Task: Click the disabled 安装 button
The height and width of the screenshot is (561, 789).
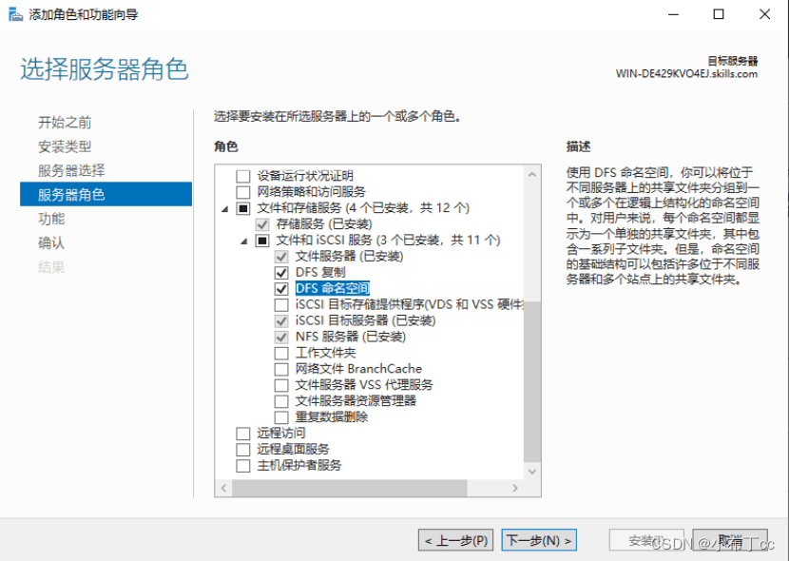Action: tap(646, 540)
